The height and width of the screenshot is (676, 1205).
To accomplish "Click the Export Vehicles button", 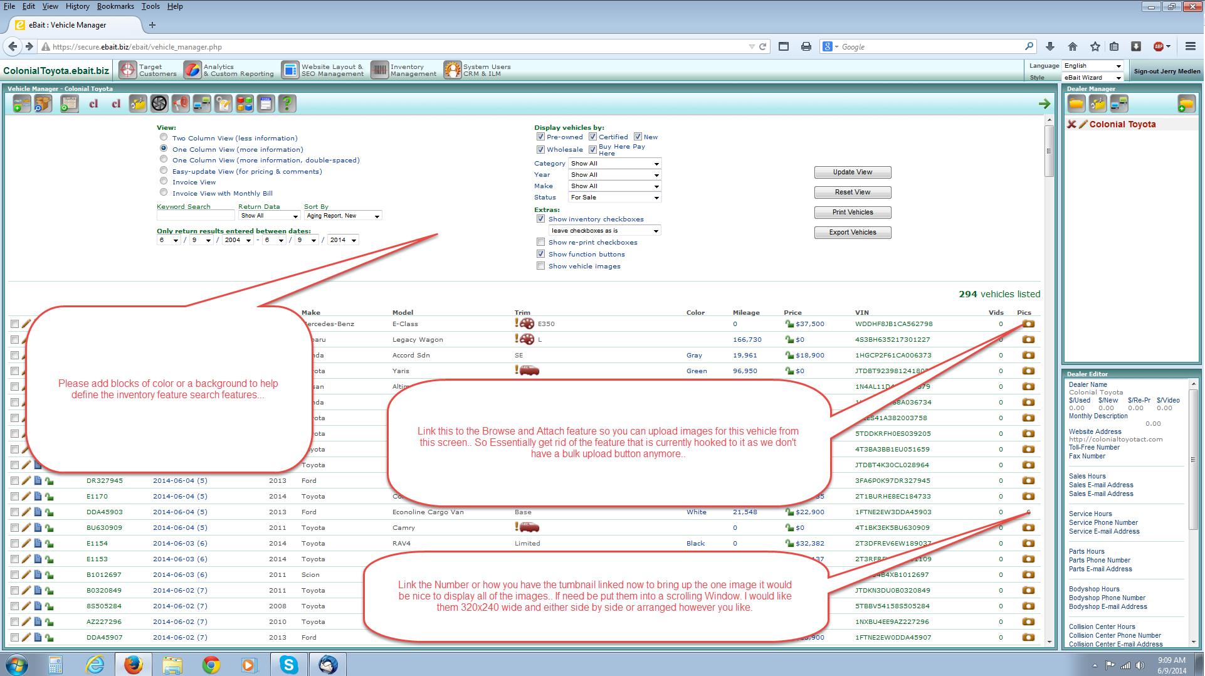I will point(853,233).
